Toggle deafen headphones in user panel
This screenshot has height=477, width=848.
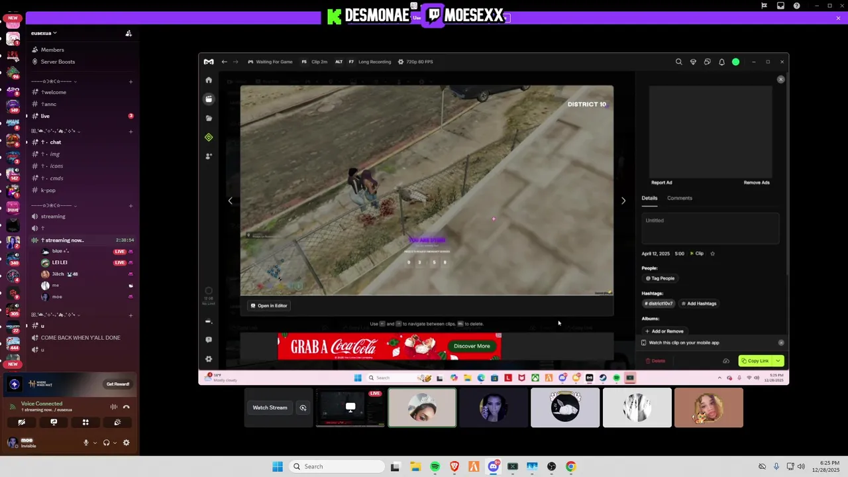tap(106, 443)
